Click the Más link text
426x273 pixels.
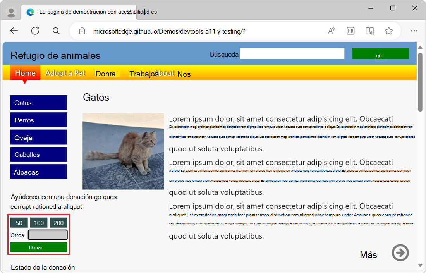[368, 254]
